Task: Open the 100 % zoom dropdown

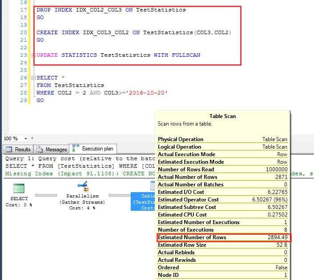Action: [x=26, y=138]
